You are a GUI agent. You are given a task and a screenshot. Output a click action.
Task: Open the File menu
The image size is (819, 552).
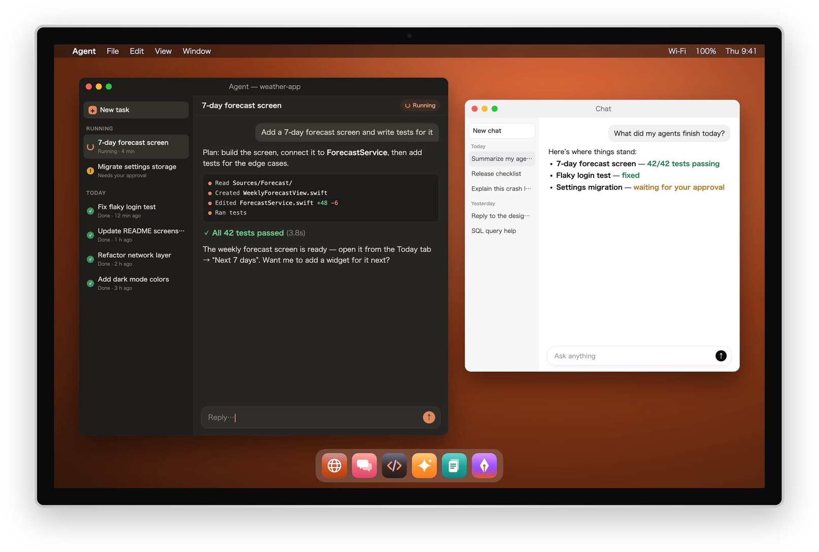coord(113,51)
